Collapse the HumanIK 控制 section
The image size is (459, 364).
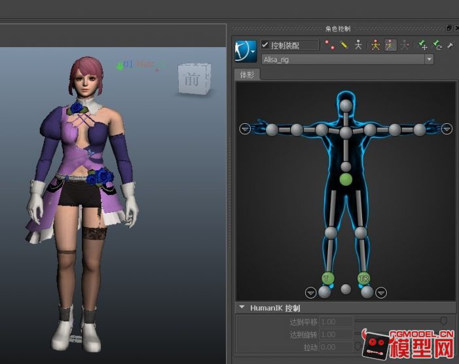pyautogui.click(x=242, y=307)
